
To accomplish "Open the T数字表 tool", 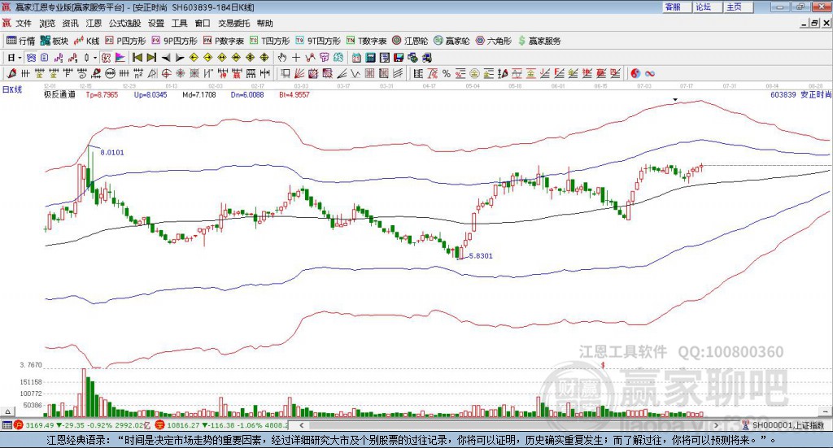I will pyautogui.click(x=367, y=41).
